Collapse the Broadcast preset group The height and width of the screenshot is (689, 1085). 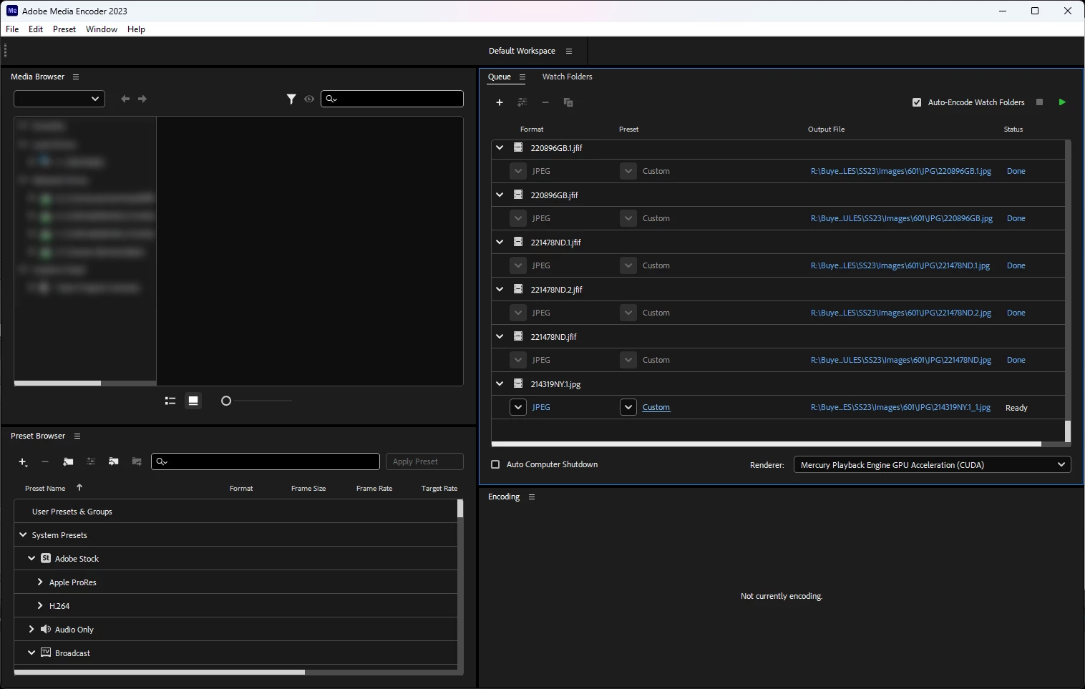tap(31, 653)
